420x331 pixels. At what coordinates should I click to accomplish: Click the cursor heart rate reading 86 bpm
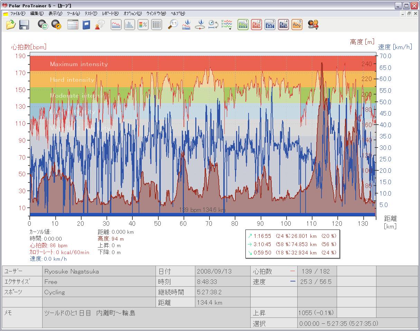coord(49,245)
